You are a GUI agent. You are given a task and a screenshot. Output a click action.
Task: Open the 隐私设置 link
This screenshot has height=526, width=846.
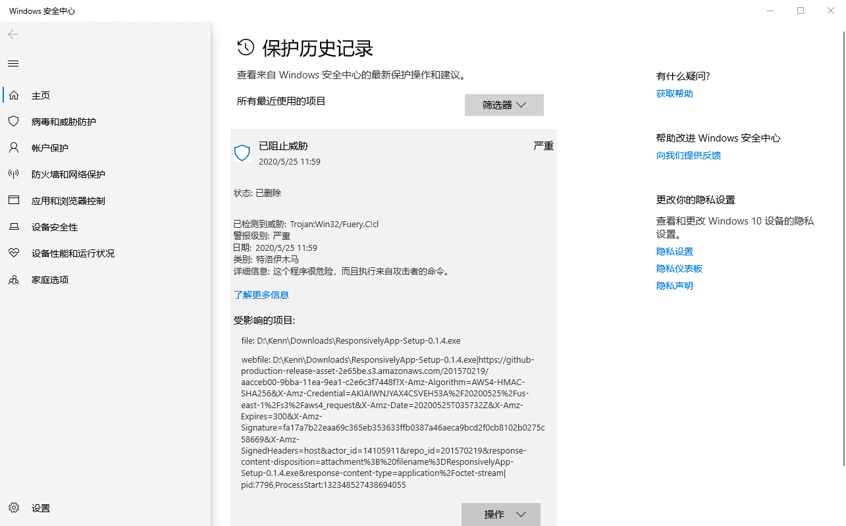tap(674, 251)
